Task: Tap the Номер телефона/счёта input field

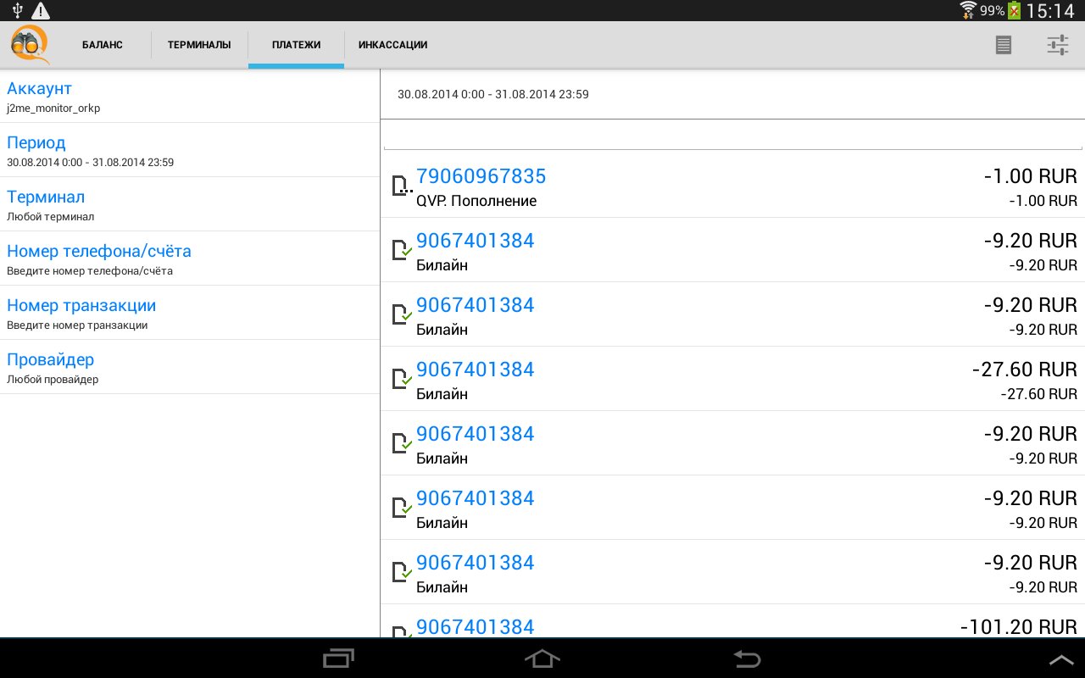Action: [190, 258]
